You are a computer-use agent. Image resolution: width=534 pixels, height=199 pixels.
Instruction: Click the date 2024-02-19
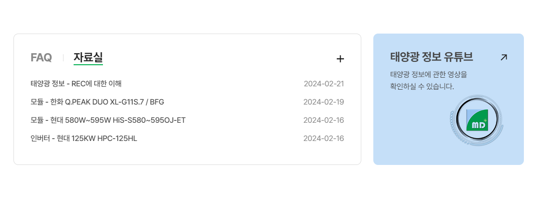pyautogui.click(x=324, y=102)
